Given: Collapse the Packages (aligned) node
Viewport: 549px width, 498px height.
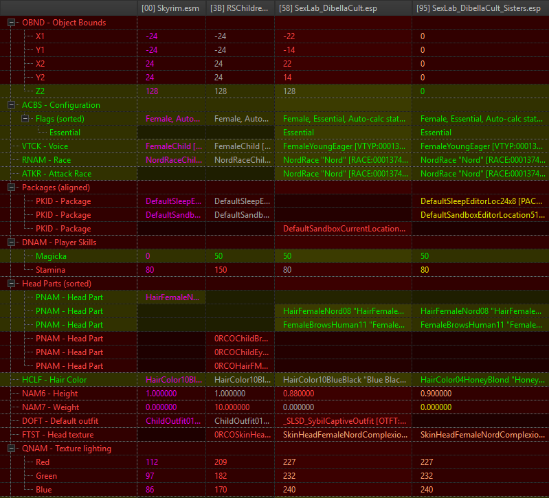Looking at the screenshot, I should (x=11, y=188).
